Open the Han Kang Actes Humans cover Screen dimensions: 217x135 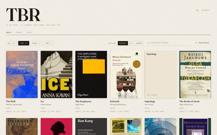coord(91,126)
